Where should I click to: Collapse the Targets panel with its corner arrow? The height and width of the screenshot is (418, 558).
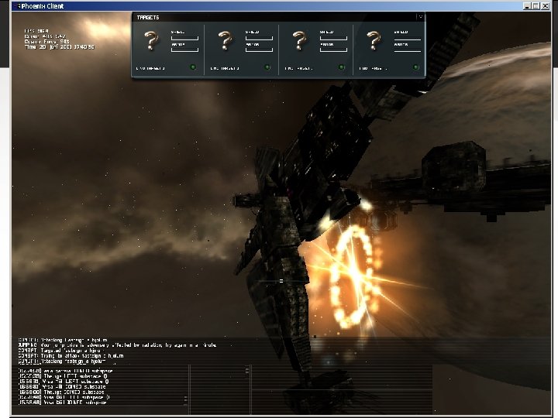[x=420, y=17]
